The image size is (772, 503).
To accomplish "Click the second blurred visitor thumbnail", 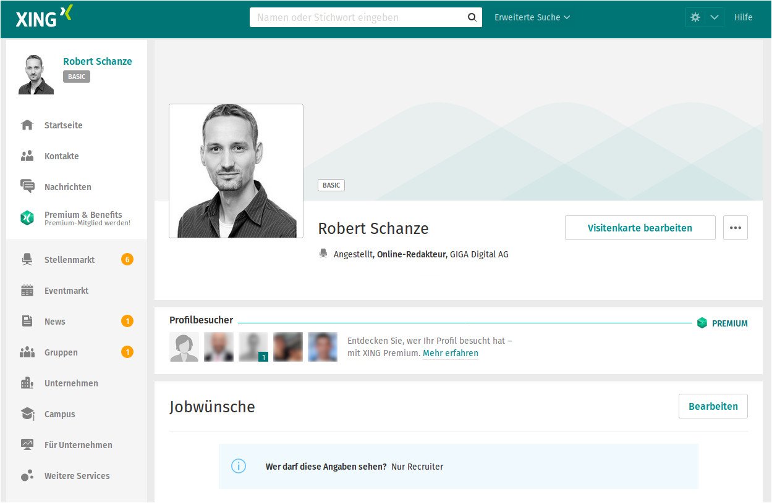I will click(219, 347).
